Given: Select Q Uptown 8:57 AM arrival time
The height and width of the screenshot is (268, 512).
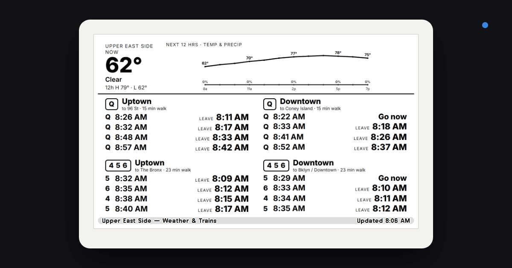Looking at the screenshot, I should click(131, 148).
